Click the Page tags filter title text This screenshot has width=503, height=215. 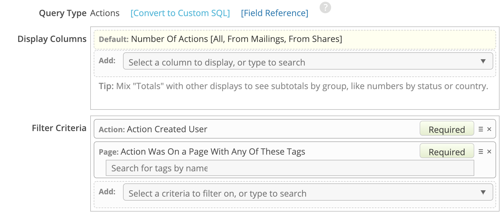[x=213, y=152]
